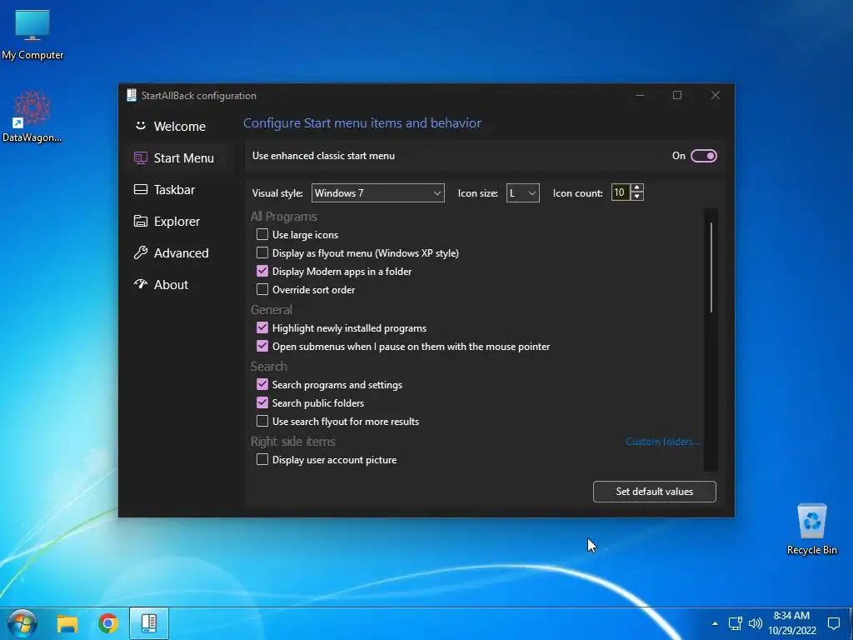Click the Show desktop strip after notification icon
The image size is (853, 640).
(x=851, y=623)
